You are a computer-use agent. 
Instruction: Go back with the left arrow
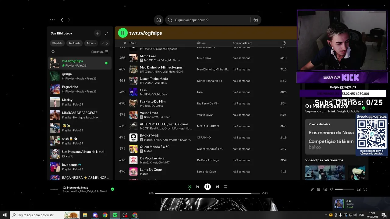coord(62,20)
